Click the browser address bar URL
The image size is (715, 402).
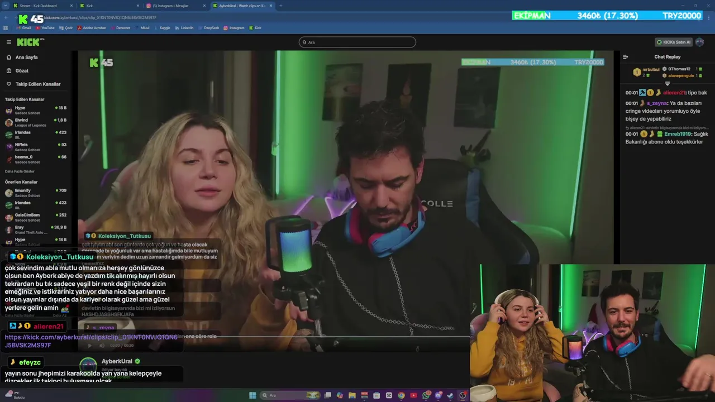coord(99,17)
